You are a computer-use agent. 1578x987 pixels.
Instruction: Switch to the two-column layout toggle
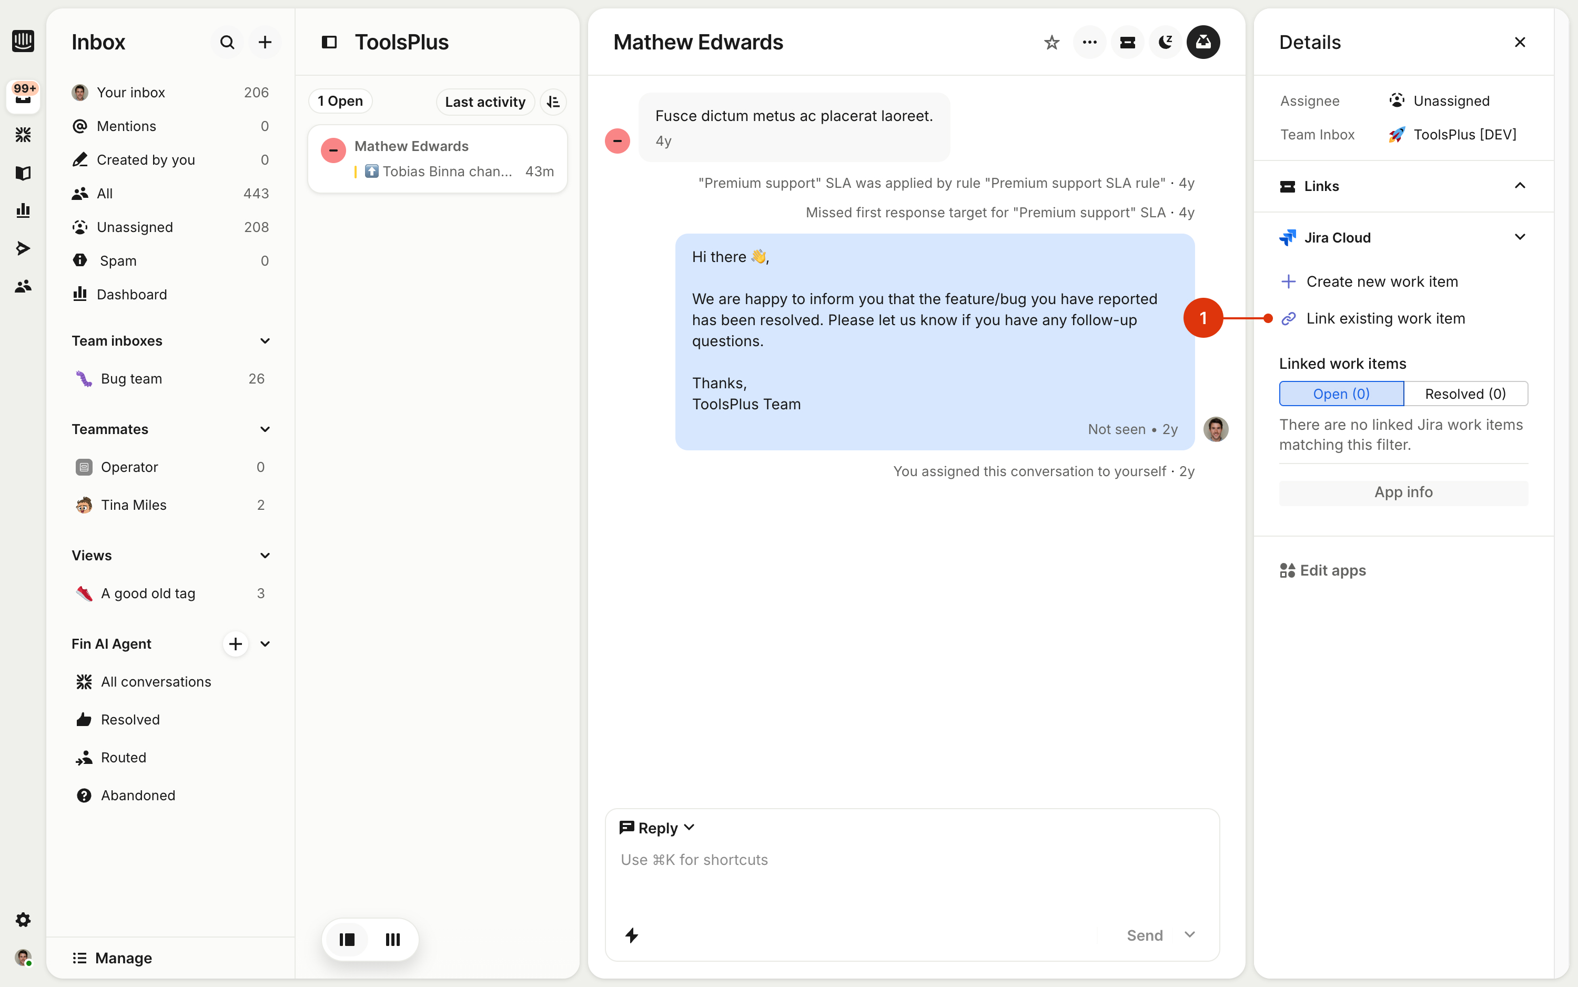click(x=347, y=939)
